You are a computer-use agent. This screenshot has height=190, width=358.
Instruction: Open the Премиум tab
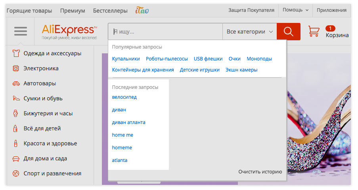73,11
